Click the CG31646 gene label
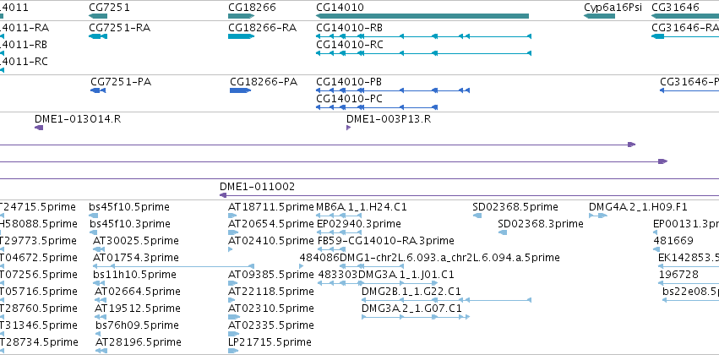 675,8
